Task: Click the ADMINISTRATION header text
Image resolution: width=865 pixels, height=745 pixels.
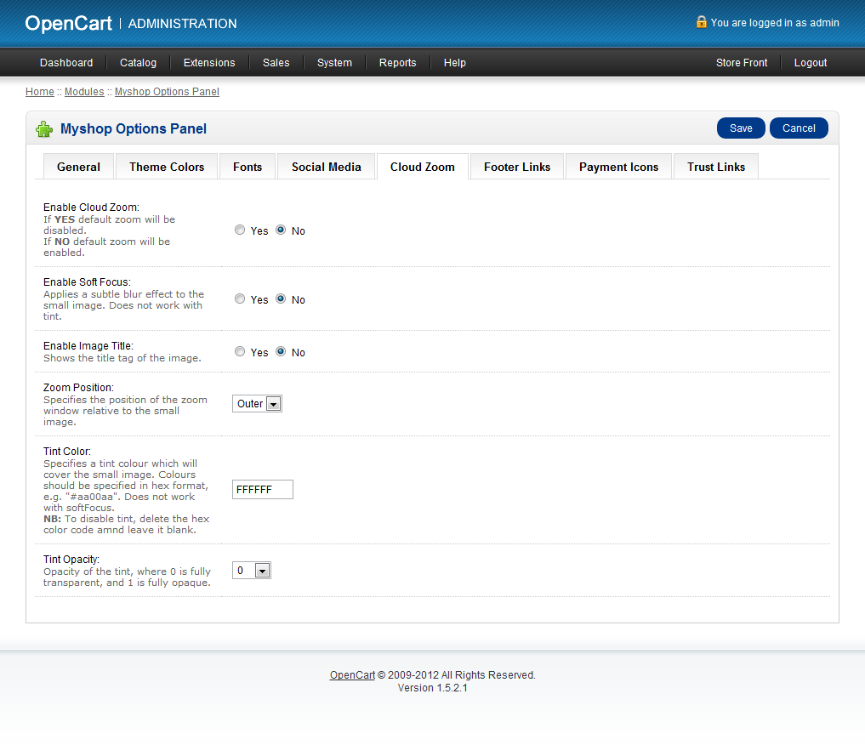Action: point(183,24)
